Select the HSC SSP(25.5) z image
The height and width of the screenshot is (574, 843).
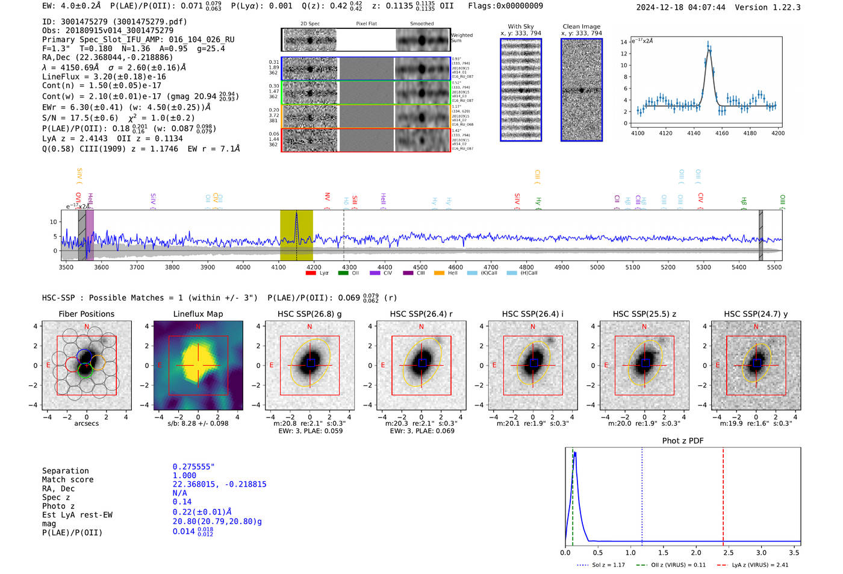tap(644, 366)
